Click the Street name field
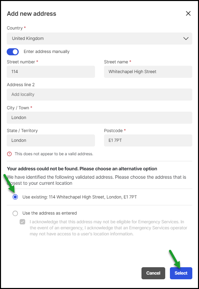The height and width of the screenshot is (289, 199). 148,72
